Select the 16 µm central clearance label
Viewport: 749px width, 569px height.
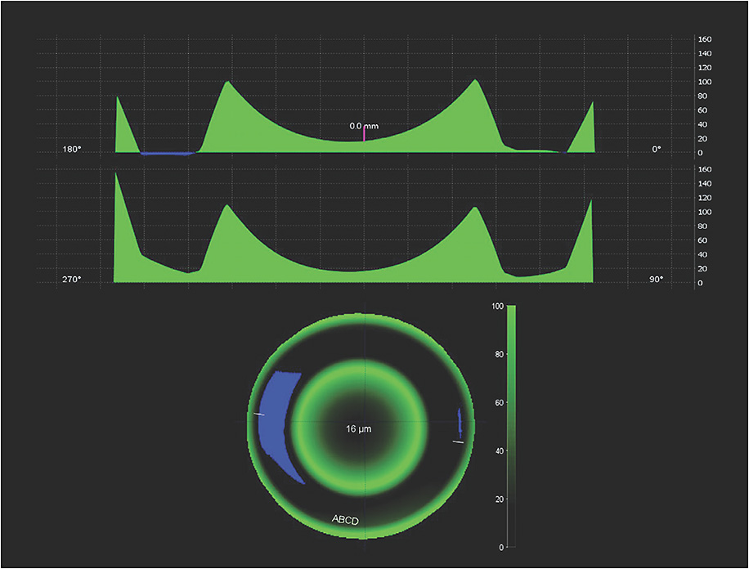coord(358,427)
